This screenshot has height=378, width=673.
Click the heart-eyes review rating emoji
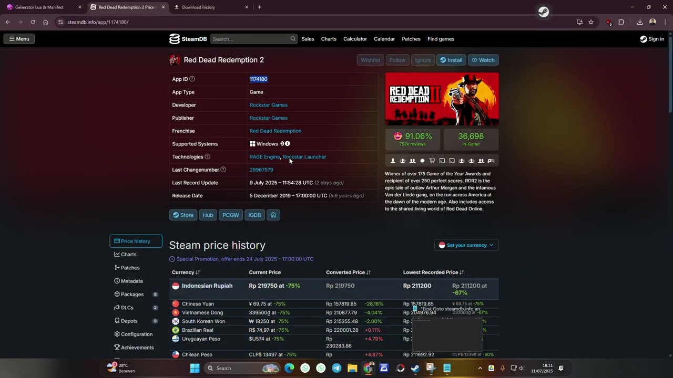[x=398, y=136]
